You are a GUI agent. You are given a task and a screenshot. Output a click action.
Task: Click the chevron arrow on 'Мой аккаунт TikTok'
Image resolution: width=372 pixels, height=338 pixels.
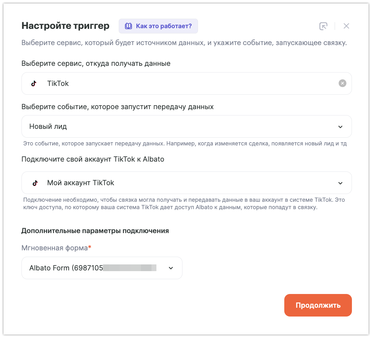click(340, 183)
